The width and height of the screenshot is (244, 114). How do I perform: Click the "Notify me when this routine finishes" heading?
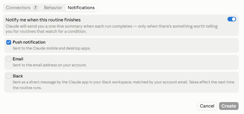(43, 20)
